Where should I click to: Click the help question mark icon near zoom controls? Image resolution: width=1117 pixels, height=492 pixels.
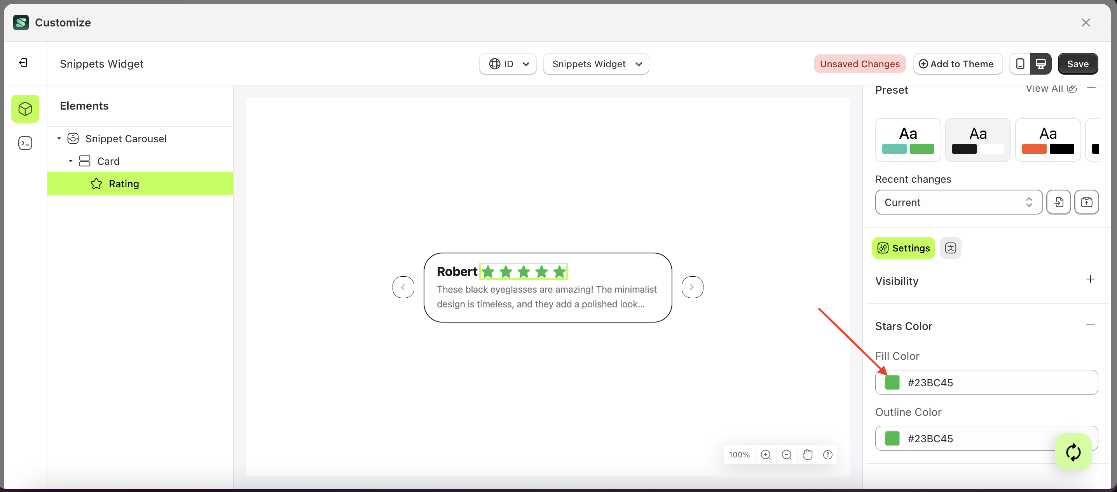(x=827, y=454)
